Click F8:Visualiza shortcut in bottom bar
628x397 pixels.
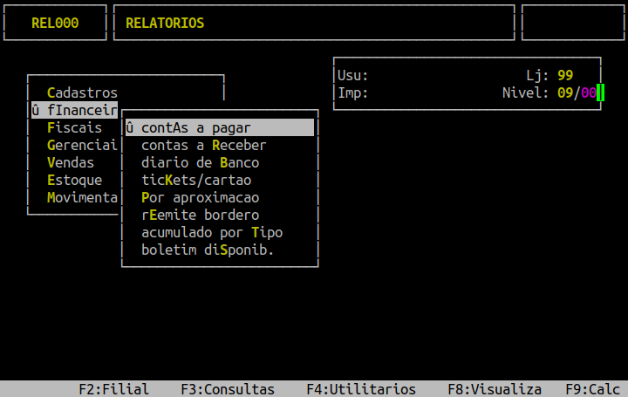494,389
